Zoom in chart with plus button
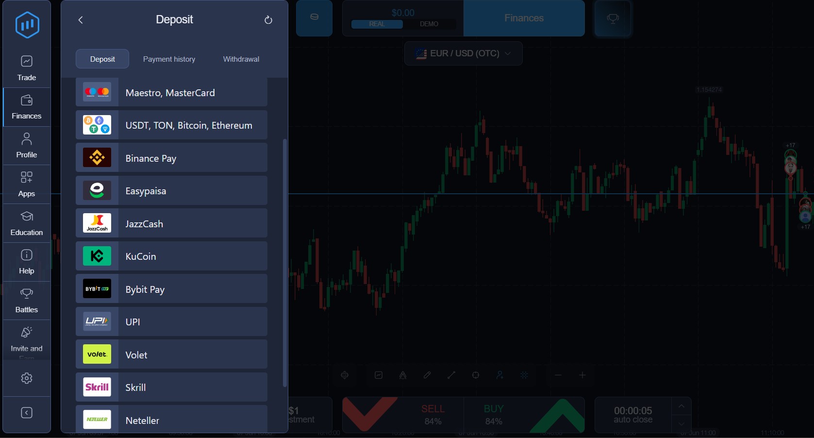Image resolution: width=814 pixels, height=438 pixels. (x=582, y=375)
